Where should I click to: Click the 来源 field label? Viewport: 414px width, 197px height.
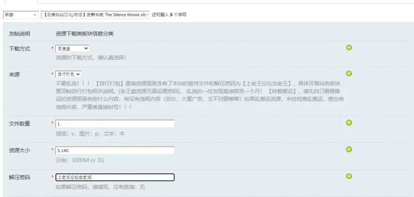[14, 74]
